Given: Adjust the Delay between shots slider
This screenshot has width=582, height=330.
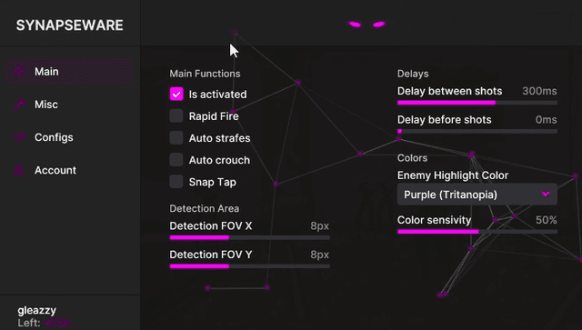Looking at the screenshot, I should point(477,103).
